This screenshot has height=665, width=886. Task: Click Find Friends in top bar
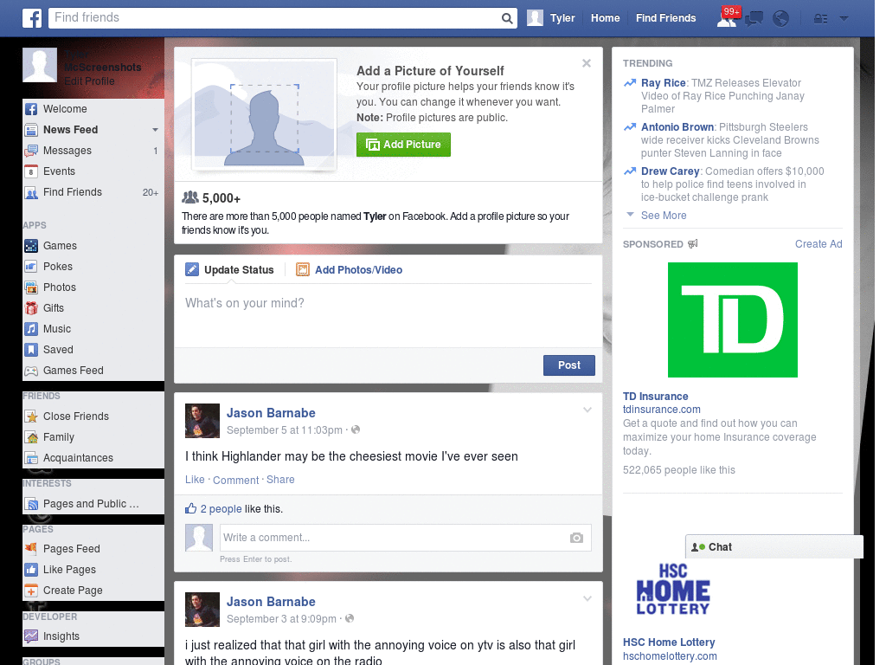665,18
